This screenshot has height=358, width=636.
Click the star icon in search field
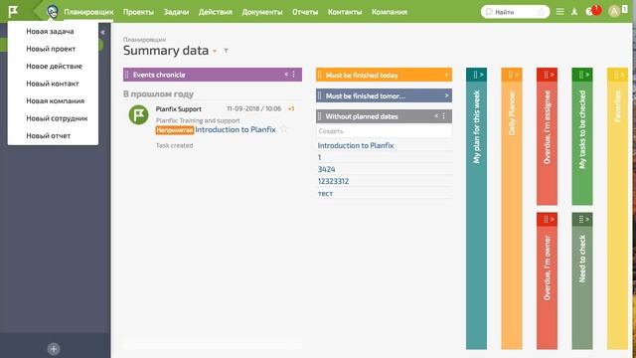[x=541, y=12]
